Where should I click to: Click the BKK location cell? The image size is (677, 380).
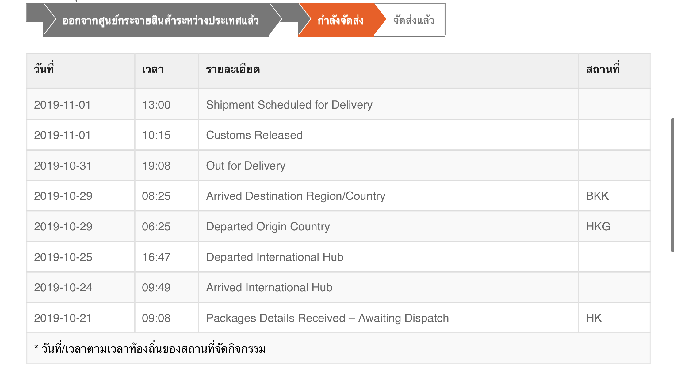click(597, 196)
